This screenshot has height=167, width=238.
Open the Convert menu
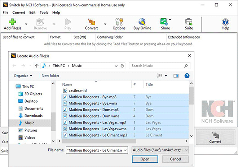pos(19,13)
